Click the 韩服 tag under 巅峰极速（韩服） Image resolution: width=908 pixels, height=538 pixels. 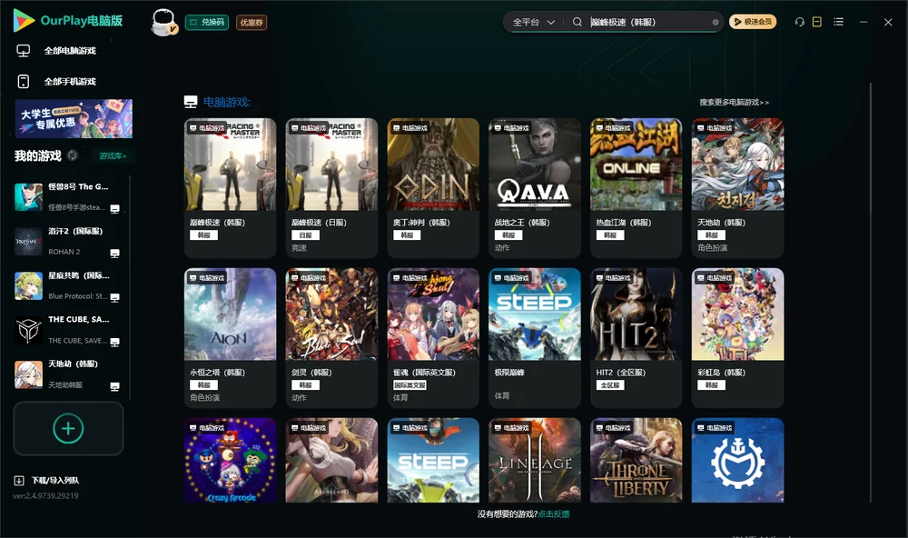203,235
